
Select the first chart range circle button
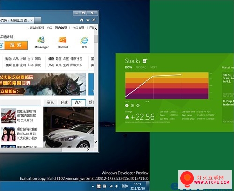[127, 106]
